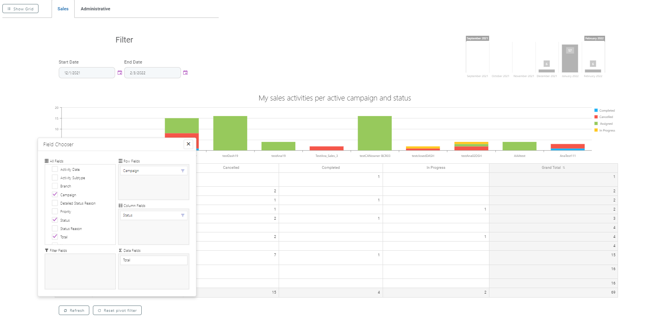Click the Cancelled red legend swatch
The width and height of the screenshot is (645, 321).
coord(596,117)
